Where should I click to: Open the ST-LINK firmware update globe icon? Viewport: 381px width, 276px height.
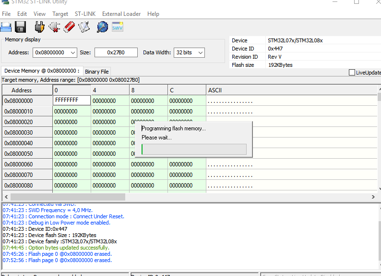point(102,27)
